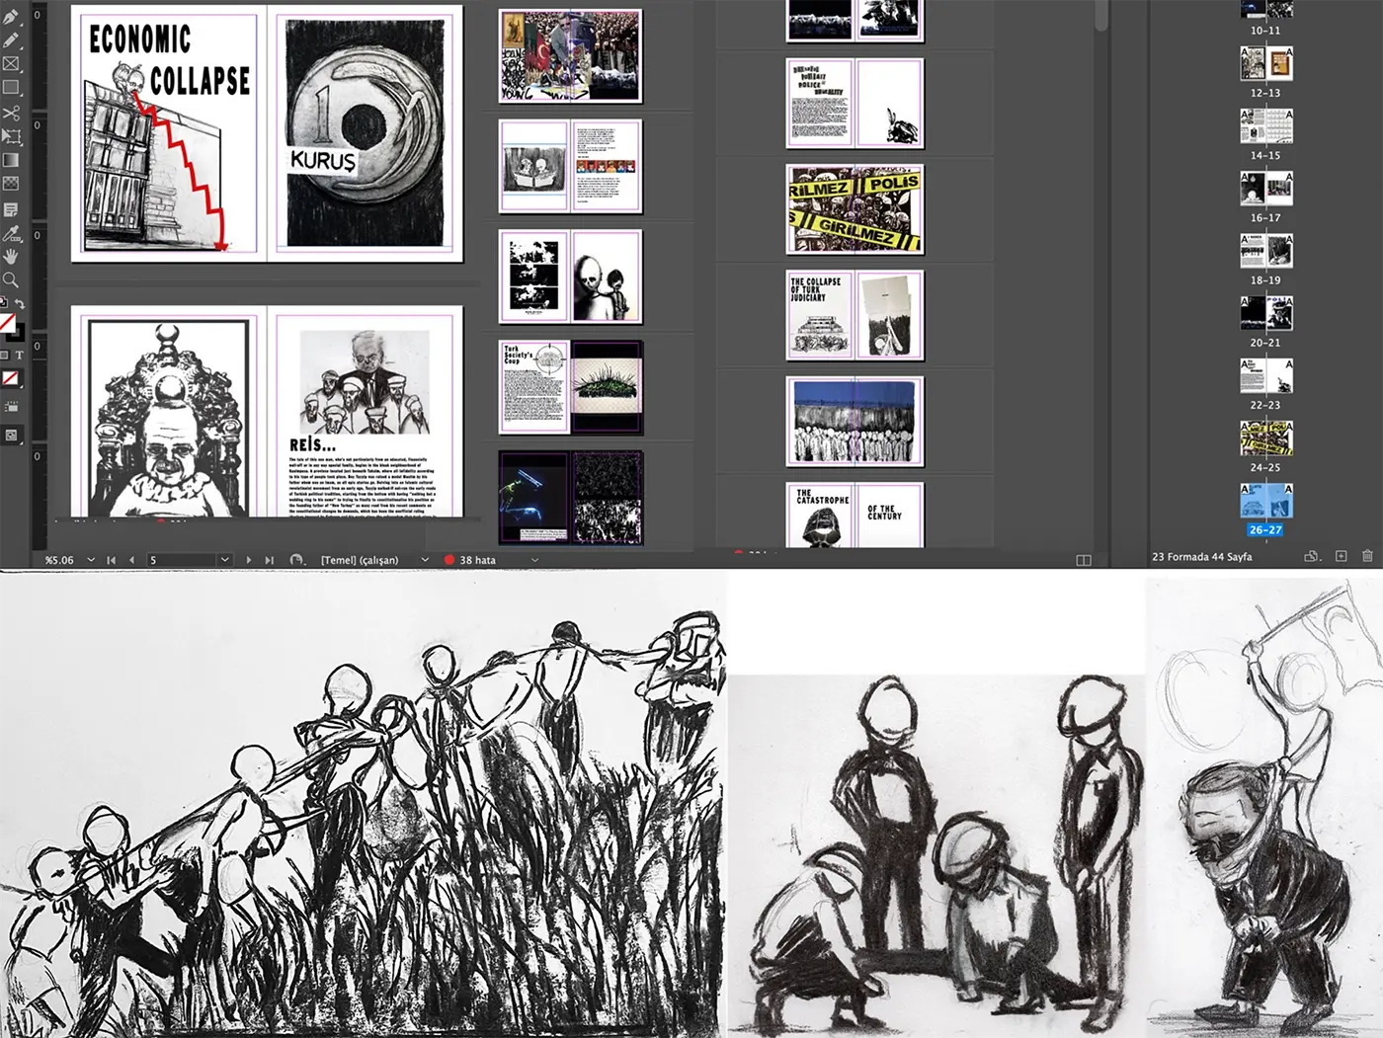Toggle the view options icon in toolbar
Screen dimensions: 1383x1038
pos(11,407)
